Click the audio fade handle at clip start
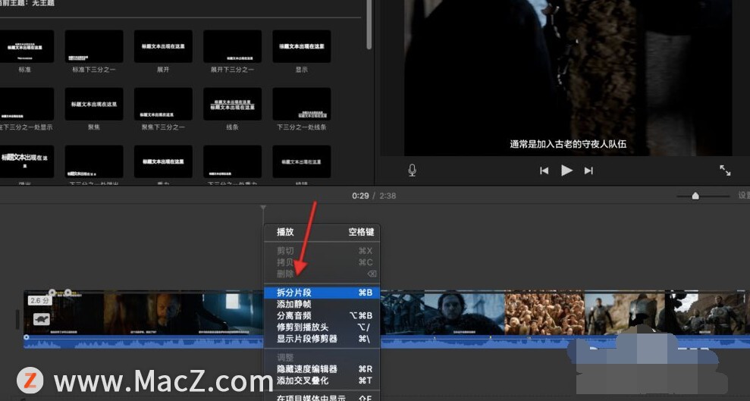This screenshot has width=750, height=401. point(27,337)
